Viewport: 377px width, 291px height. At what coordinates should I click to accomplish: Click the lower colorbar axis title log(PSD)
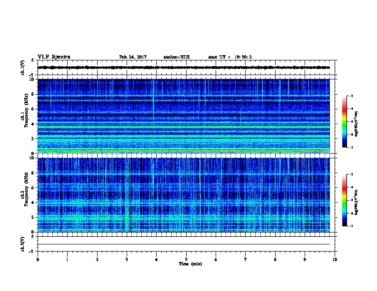click(357, 202)
